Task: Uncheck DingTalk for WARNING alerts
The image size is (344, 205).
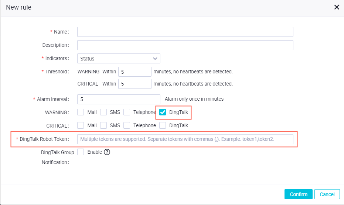Action: pos(163,112)
